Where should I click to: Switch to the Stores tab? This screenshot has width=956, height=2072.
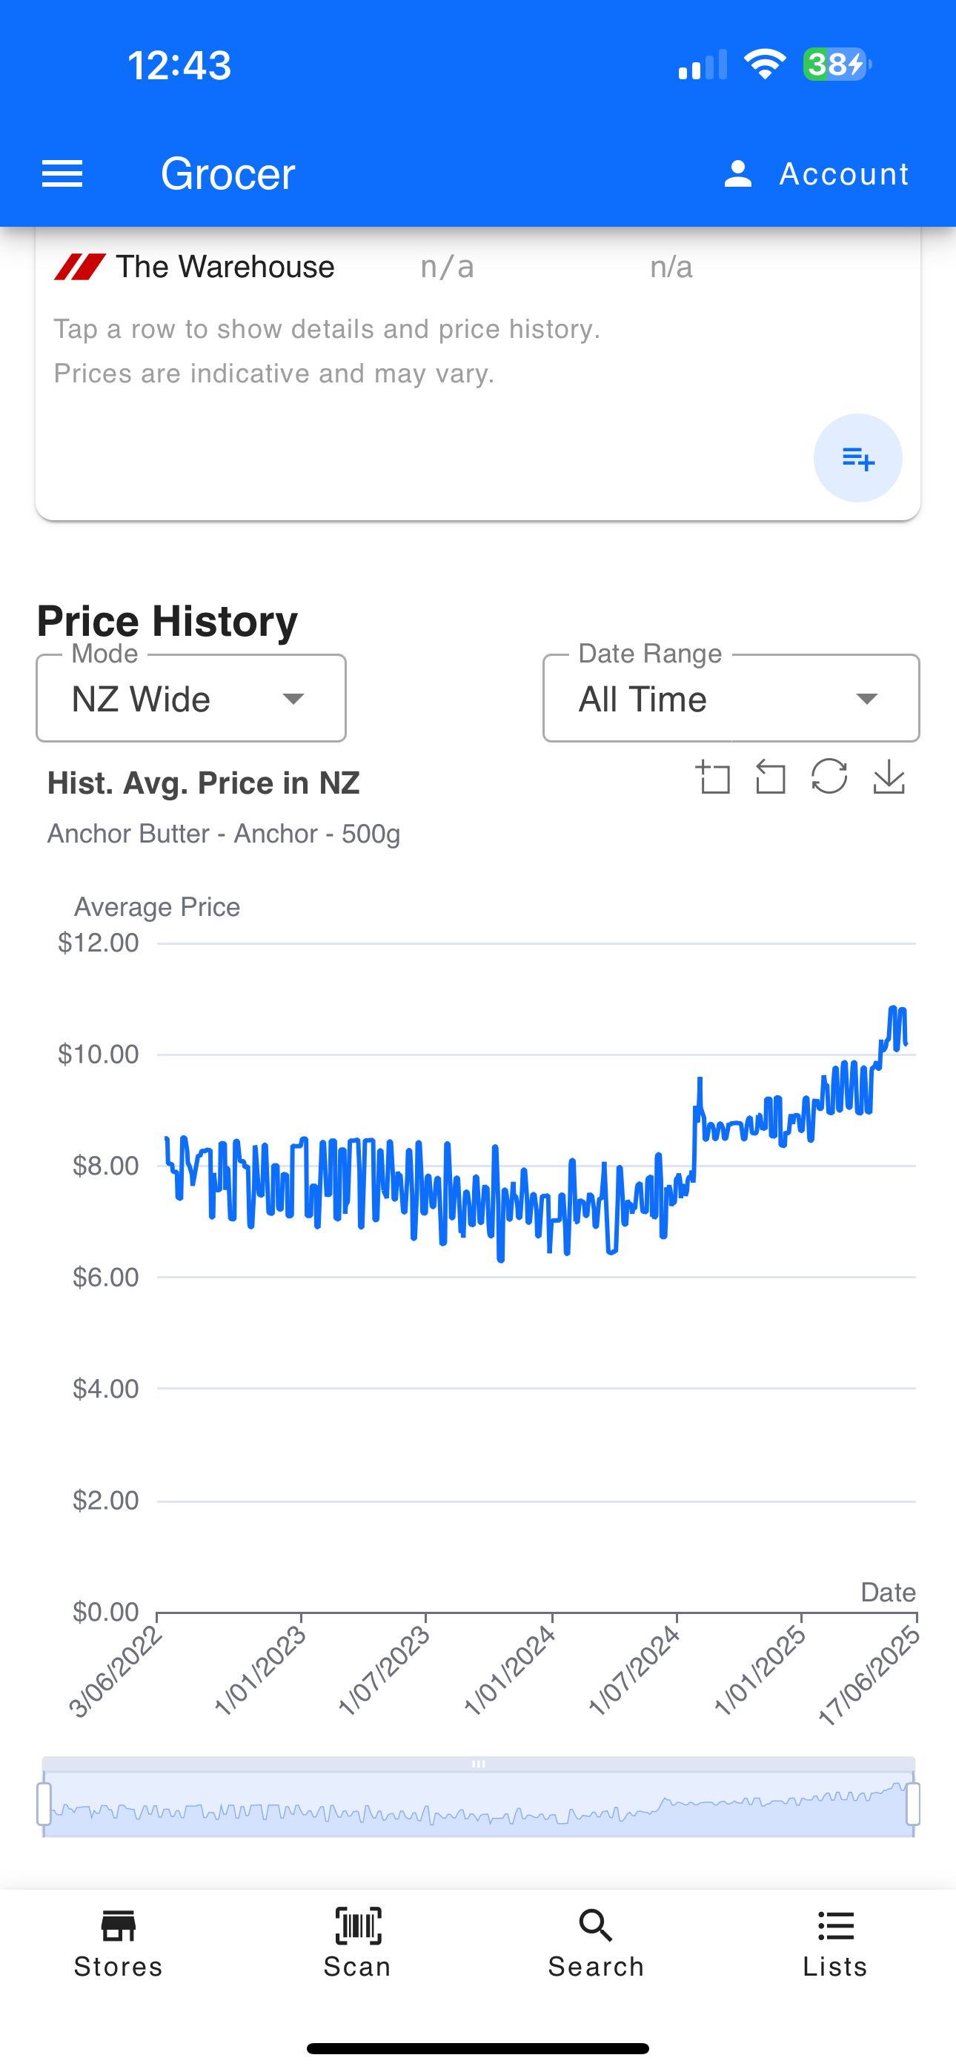tap(119, 1942)
